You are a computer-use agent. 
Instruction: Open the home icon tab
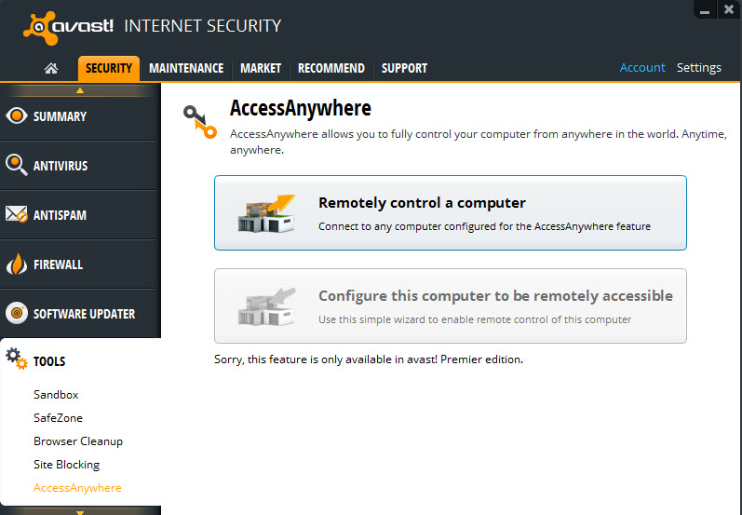51,69
